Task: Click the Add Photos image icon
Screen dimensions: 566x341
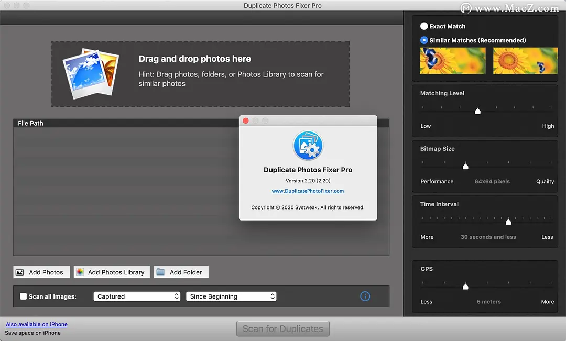Action: [20, 272]
